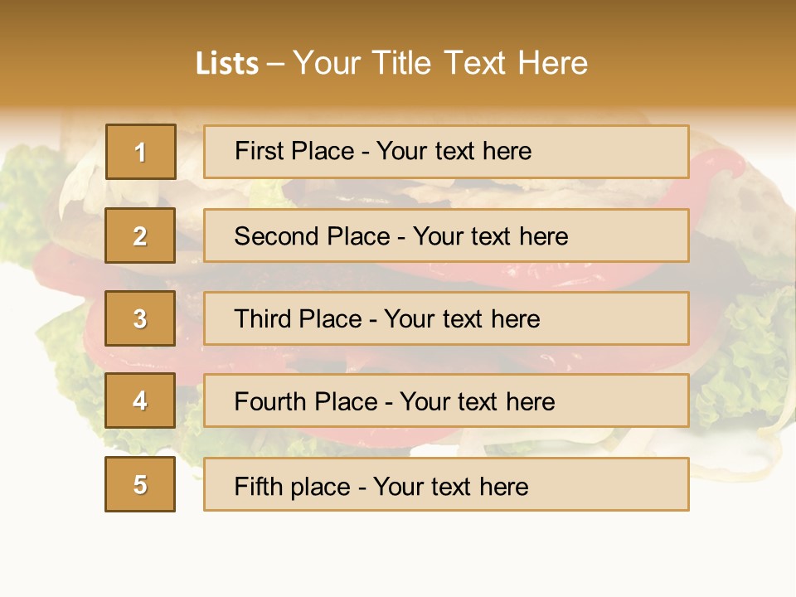Select the Third Place text box
796x597 pixels.
click(446, 318)
